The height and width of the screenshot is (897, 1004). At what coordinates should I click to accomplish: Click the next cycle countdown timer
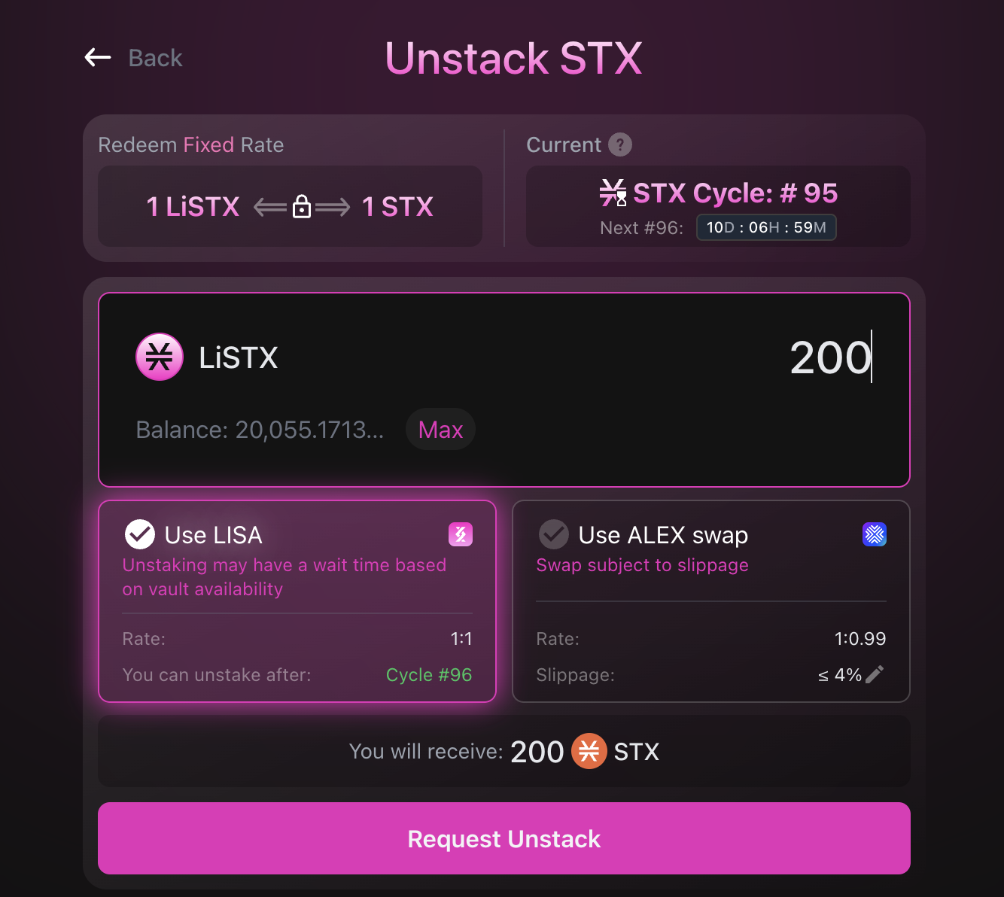(x=766, y=227)
